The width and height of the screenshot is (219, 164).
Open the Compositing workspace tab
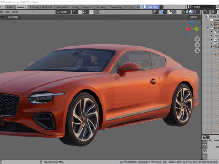point(116,7)
